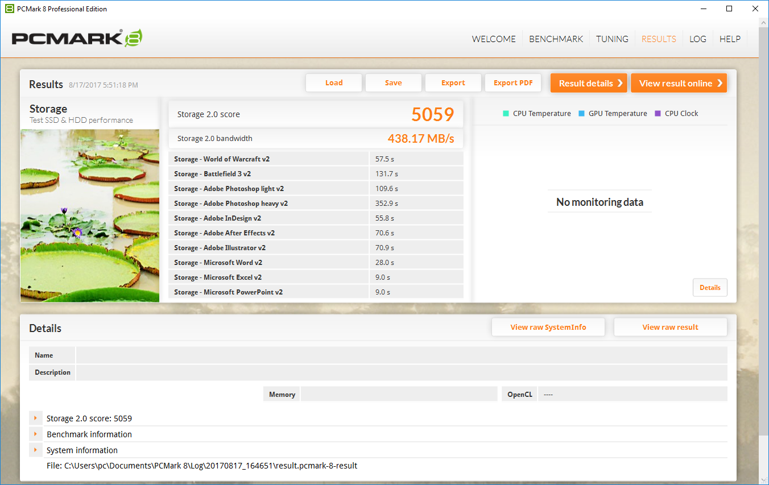The width and height of the screenshot is (769, 485).
Task: Select the Adobe Photoshop light v2 row
Action: tap(316, 188)
